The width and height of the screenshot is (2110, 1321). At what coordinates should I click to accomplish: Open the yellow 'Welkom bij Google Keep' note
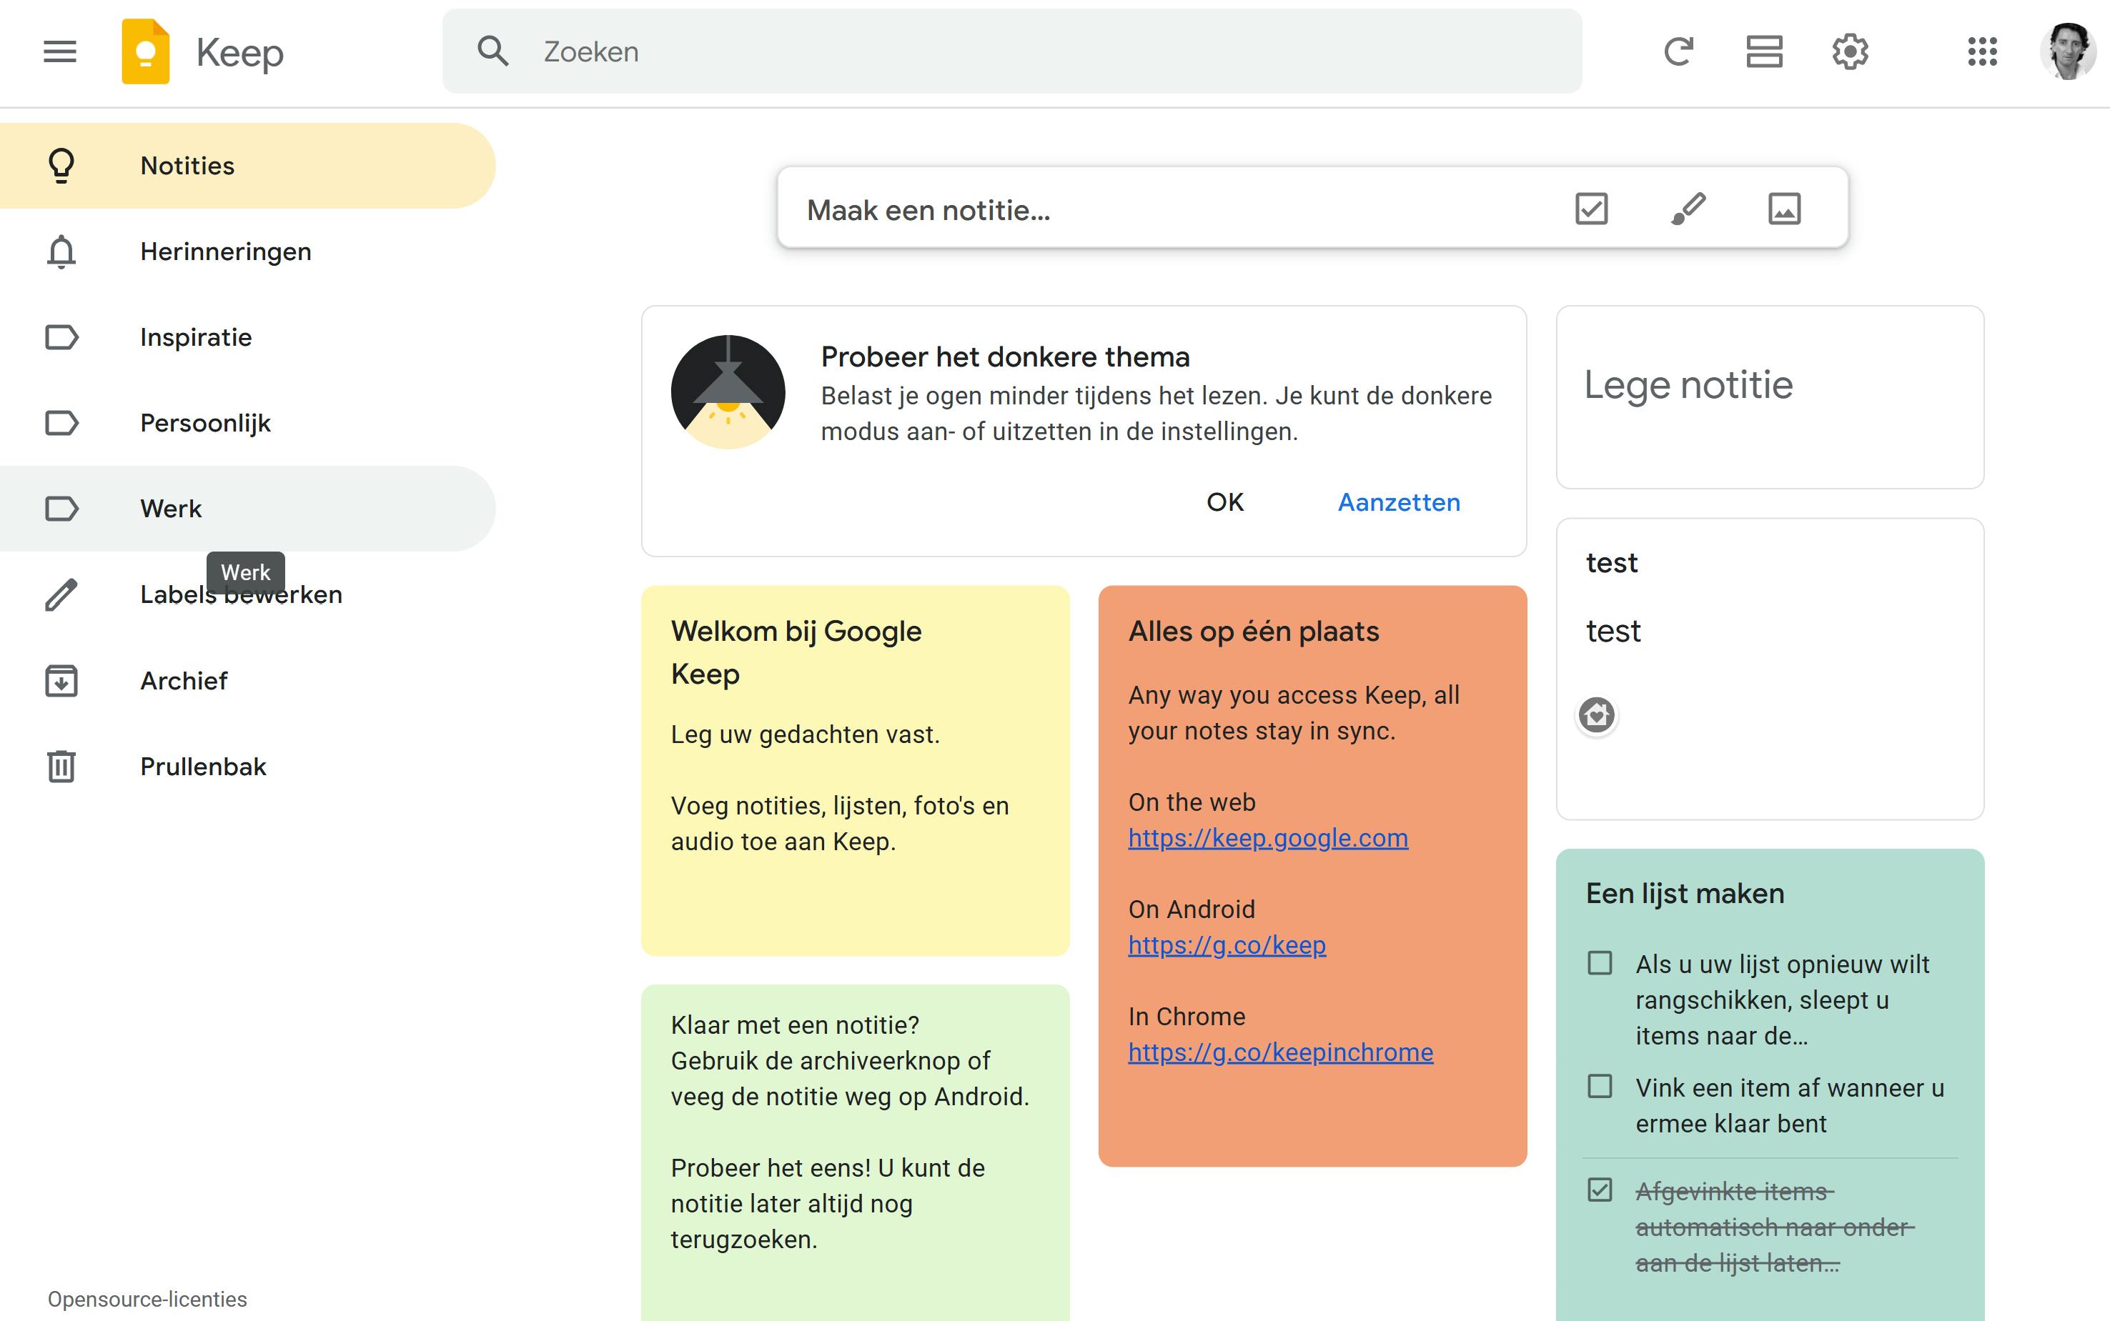click(854, 769)
